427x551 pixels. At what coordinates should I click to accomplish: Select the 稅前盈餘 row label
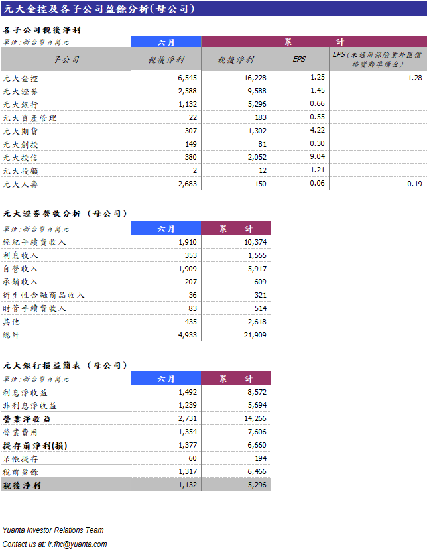pos(21,472)
